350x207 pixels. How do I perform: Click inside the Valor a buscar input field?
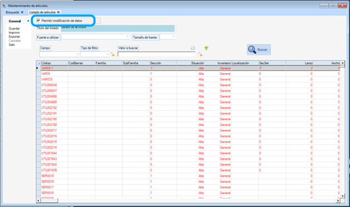coord(156,54)
